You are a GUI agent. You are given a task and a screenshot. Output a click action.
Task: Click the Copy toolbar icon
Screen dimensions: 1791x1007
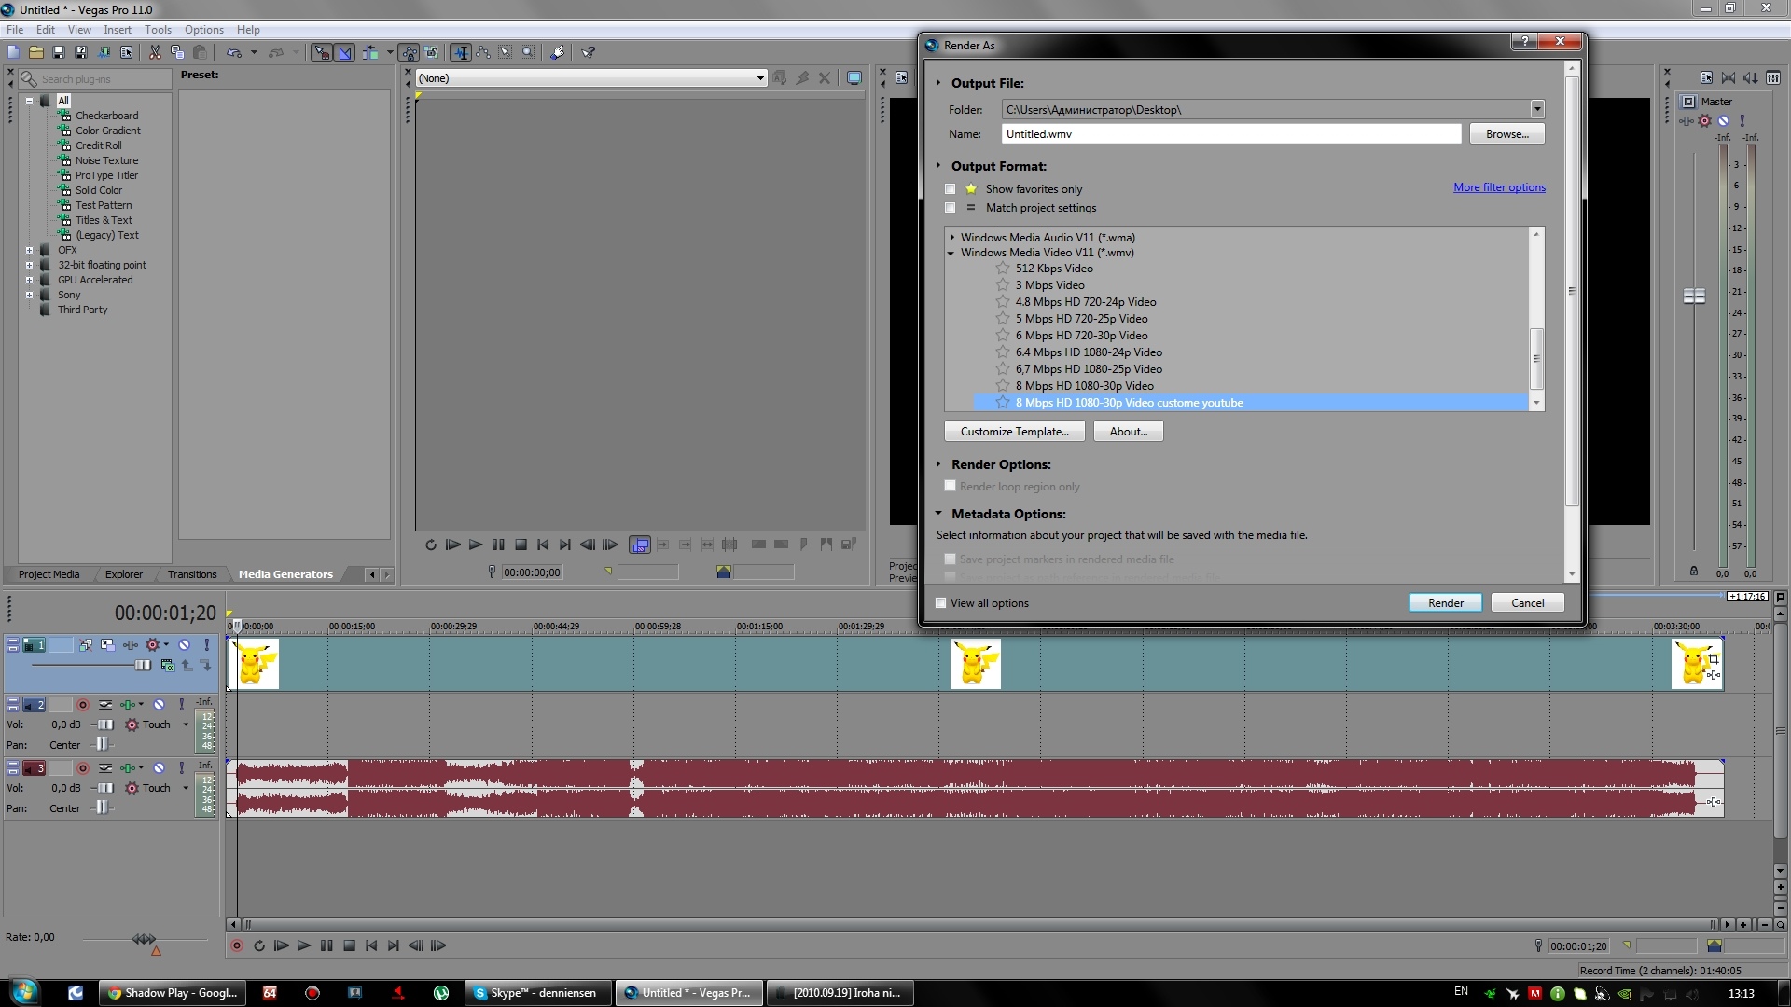pyautogui.click(x=177, y=53)
